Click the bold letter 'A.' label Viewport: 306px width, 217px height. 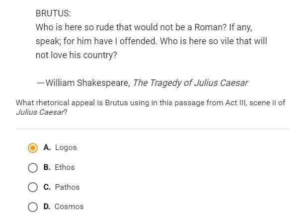pyautogui.click(x=47, y=147)
